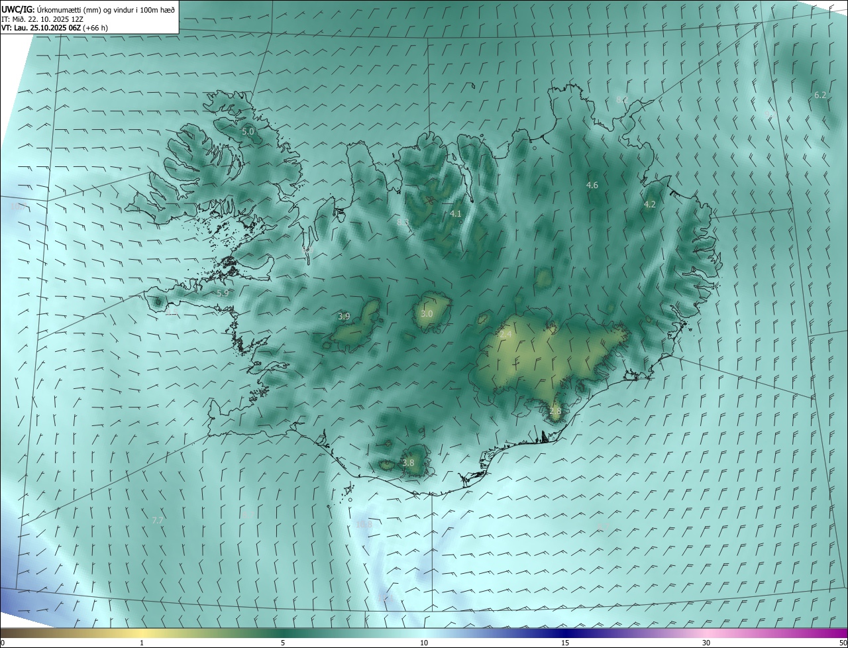Click the 50 tick on the color scale
848x648 pixels.
click(842, 643)
